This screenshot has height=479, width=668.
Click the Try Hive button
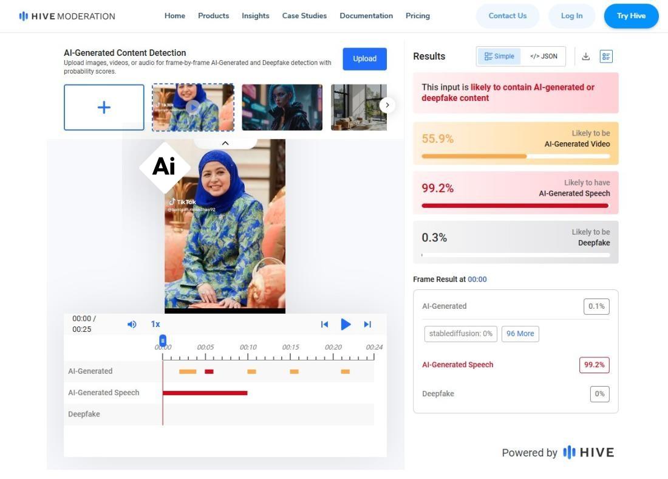(x=631, y=16)
